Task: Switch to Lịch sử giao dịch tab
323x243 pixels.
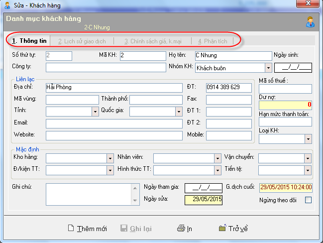Action: (82, 41)
